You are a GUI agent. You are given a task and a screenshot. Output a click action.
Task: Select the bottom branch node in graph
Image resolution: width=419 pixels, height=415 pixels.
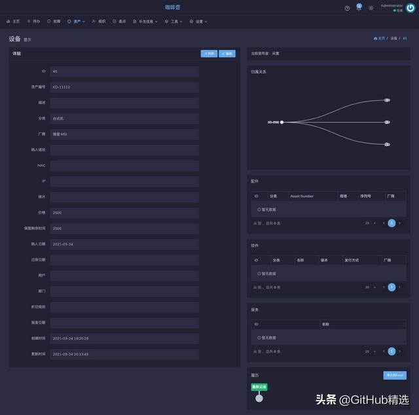[387, 145]
